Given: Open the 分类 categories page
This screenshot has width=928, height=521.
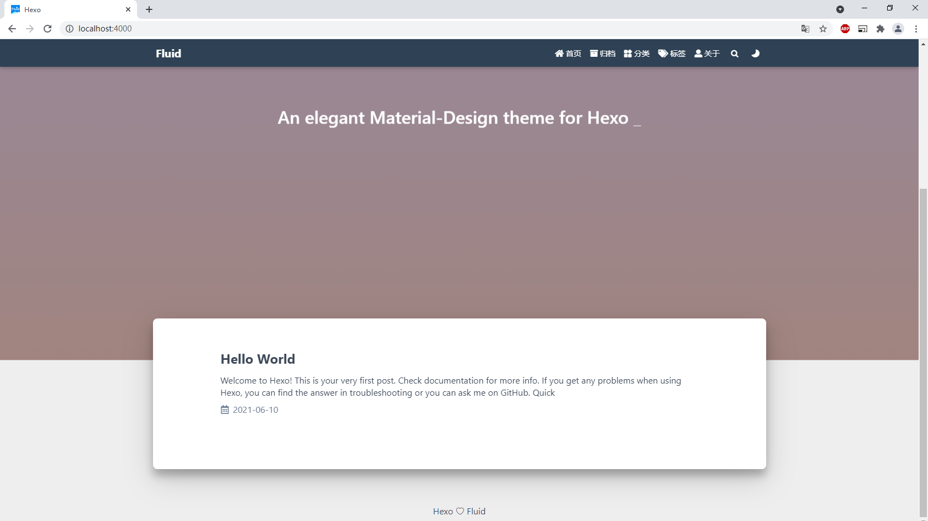Looking at the screenshot, I should [637, 54].
